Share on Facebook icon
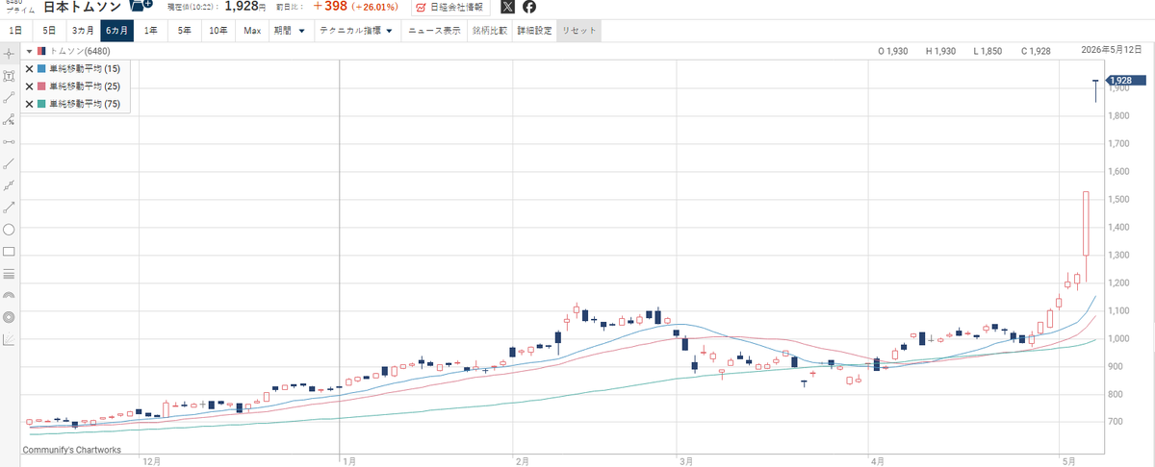The height and width of the screenshot is (467, 1155). (x=530, y=8)
